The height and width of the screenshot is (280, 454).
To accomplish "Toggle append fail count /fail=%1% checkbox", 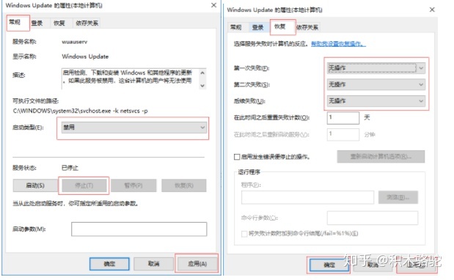I will [x=244, y=233].
